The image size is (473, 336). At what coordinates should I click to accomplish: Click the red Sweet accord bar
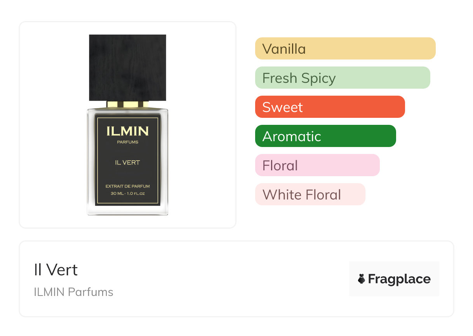tap(330, 107)
